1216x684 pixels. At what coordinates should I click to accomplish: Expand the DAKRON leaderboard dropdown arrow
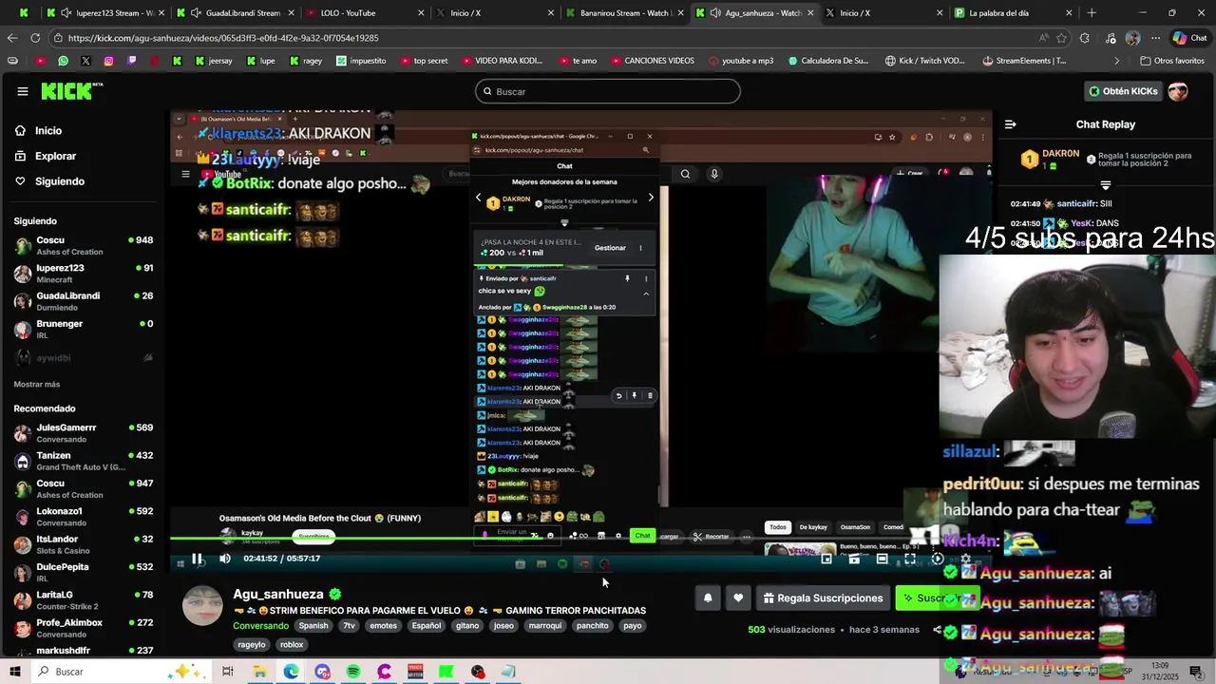(x=1105, y=185)
